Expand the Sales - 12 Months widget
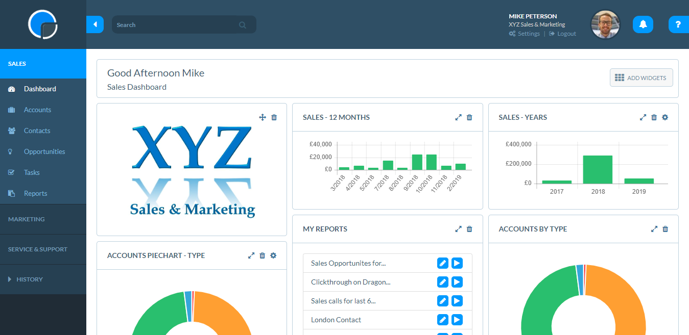 458,117
